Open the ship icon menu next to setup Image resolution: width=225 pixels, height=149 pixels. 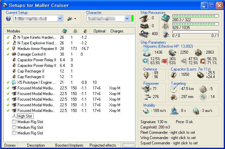[72, 19]
